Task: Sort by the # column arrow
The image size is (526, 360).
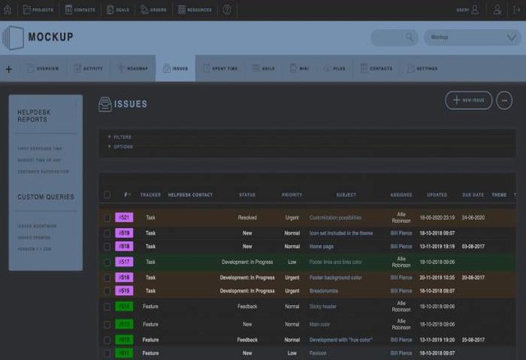Action: [x=127, y=194]
